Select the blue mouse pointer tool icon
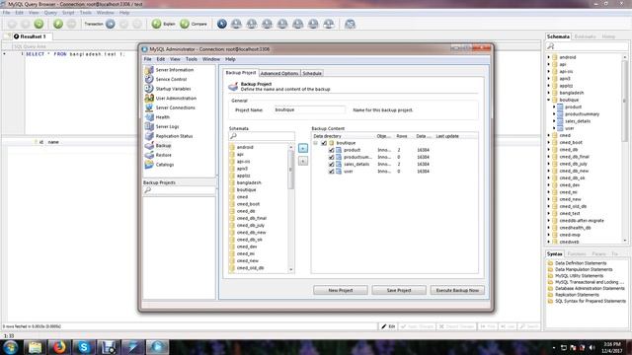The image size is (632, 355). [221, 24]
